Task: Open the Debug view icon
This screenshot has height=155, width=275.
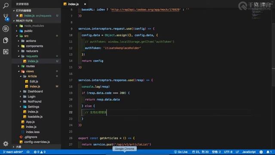Action: tap(6, 29)
